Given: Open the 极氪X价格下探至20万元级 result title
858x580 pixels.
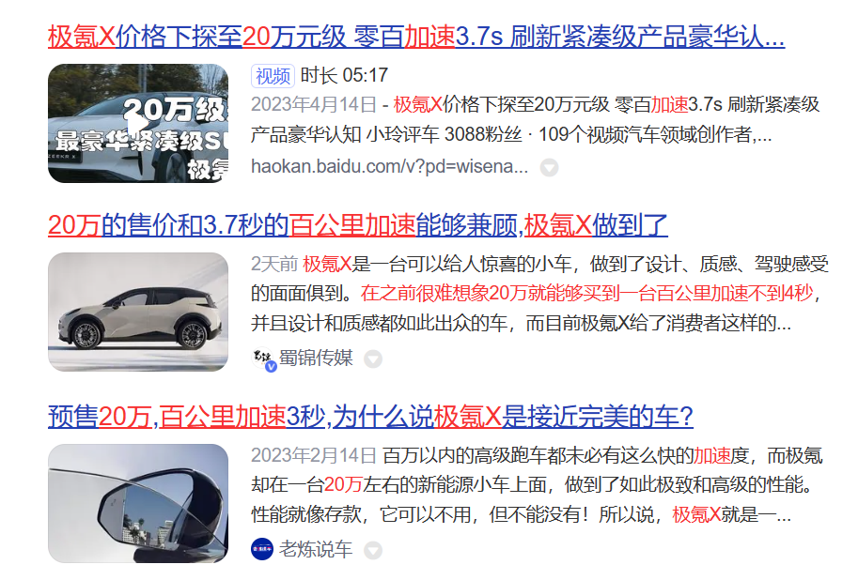Looking at the screenshot, I should coord(416,37).
